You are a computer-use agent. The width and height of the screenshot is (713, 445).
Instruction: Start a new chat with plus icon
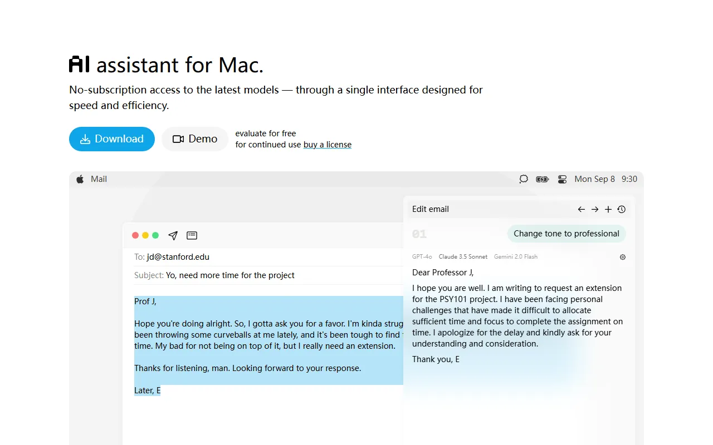click(608, 209)
